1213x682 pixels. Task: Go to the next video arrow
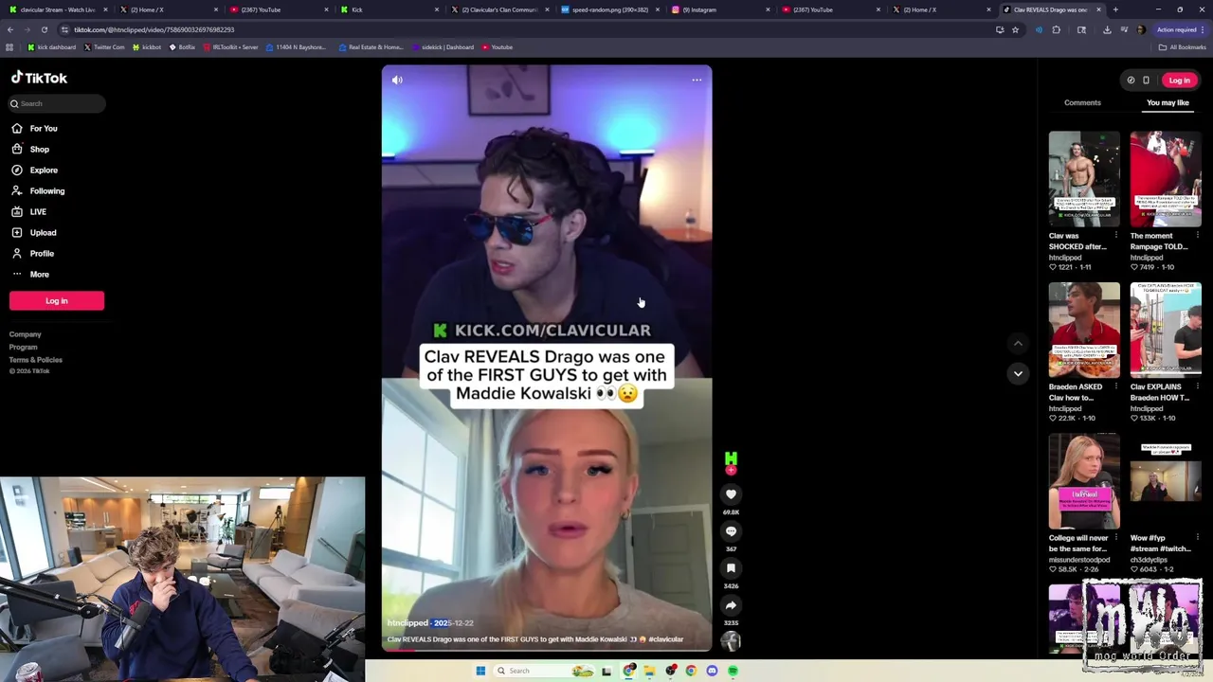click(x=1018, y=373)
